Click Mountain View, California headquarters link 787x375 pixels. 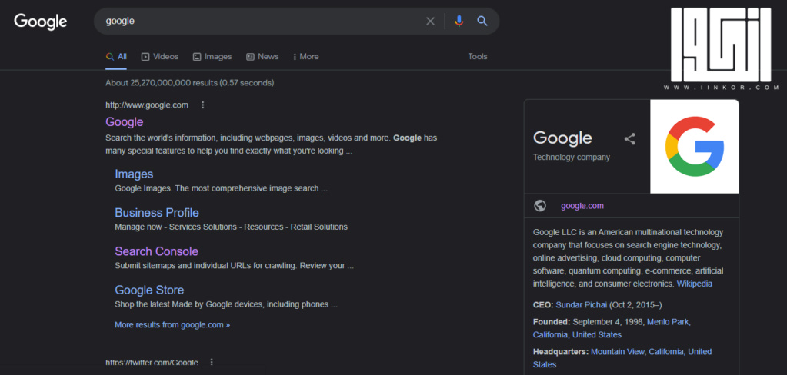(x=622, y=358)
